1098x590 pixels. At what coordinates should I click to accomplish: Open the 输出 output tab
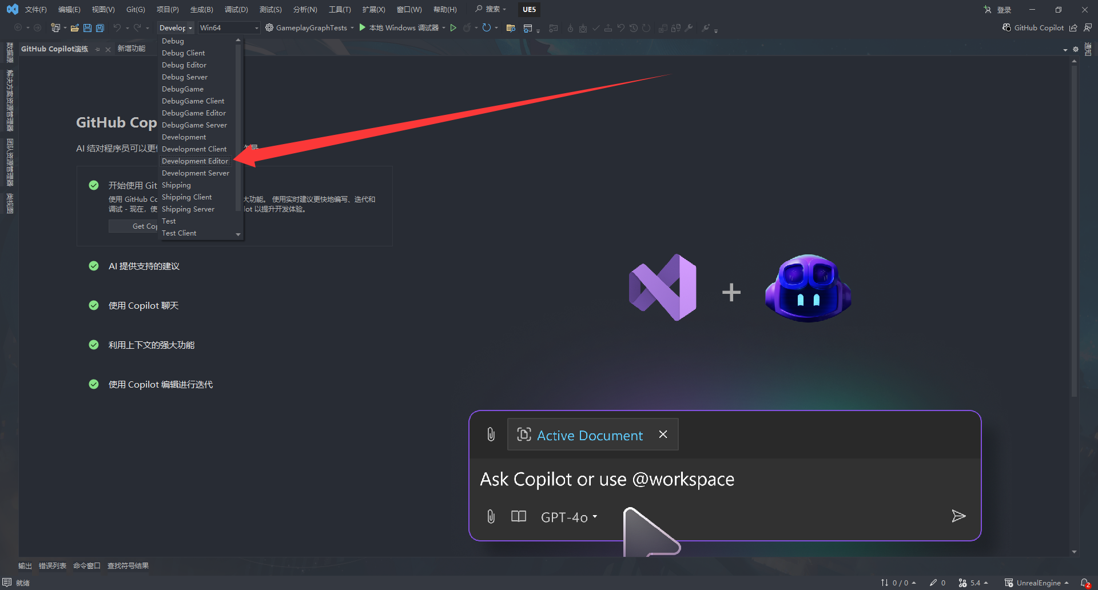click(x=25, y=565)
